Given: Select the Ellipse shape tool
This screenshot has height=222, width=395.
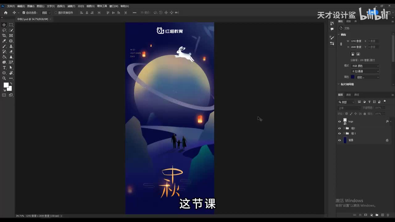Looking at the screenshot, I should pos(4,73).
